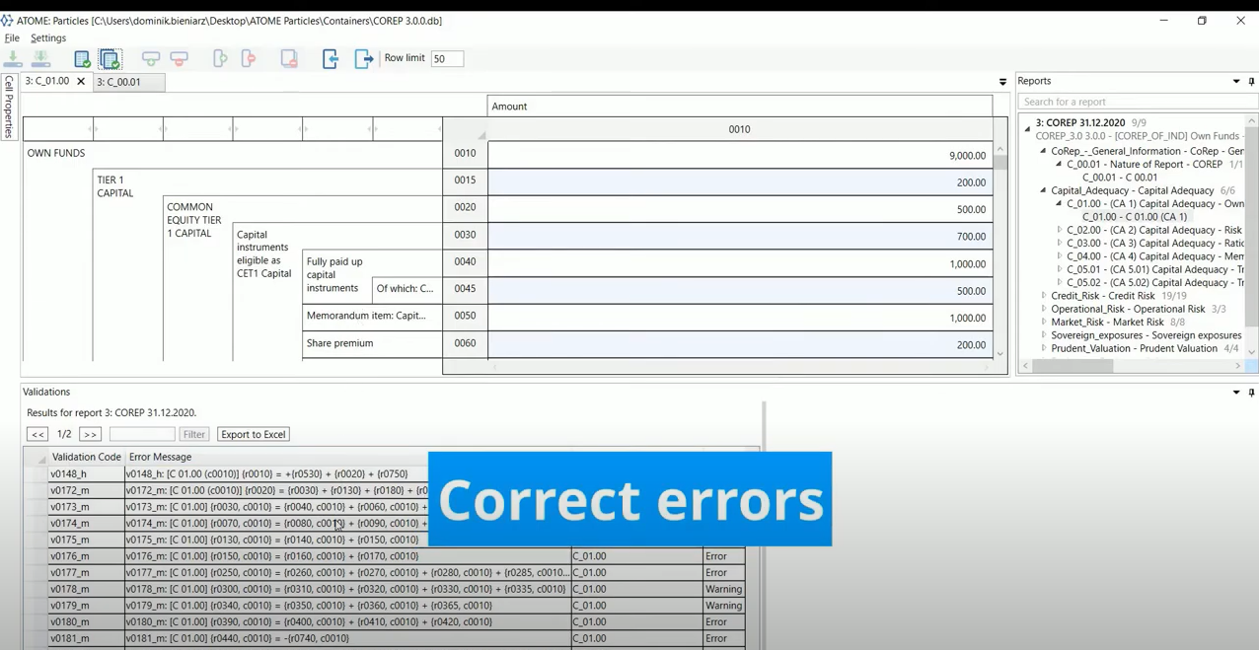Select the 3: C_01.00 tab
1259x650 pixels.
pos(47,82)
